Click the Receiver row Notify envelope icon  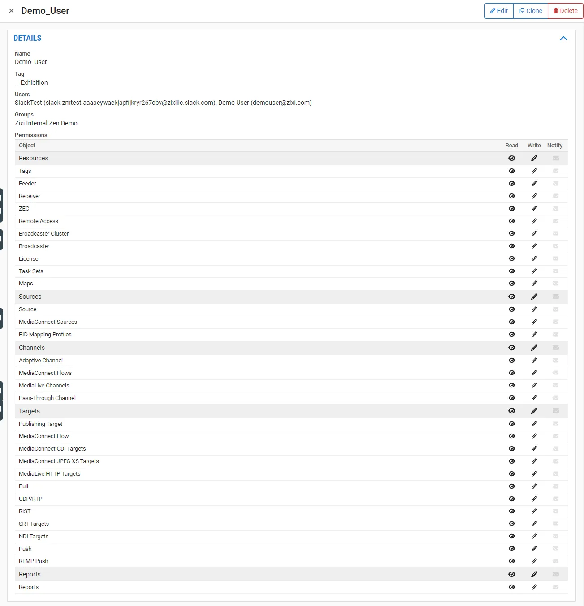point(556,196)
